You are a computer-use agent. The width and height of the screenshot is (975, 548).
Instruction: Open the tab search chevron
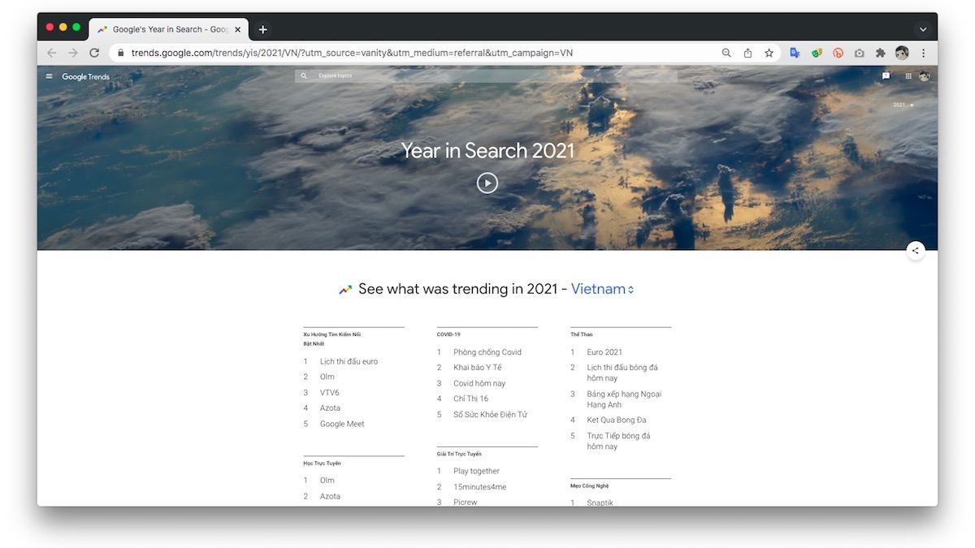click(923, 29)
